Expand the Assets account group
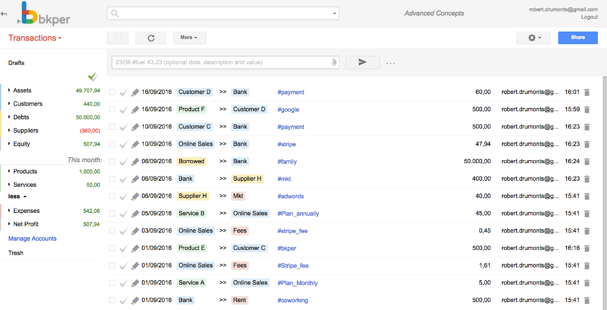 [9, 90]
